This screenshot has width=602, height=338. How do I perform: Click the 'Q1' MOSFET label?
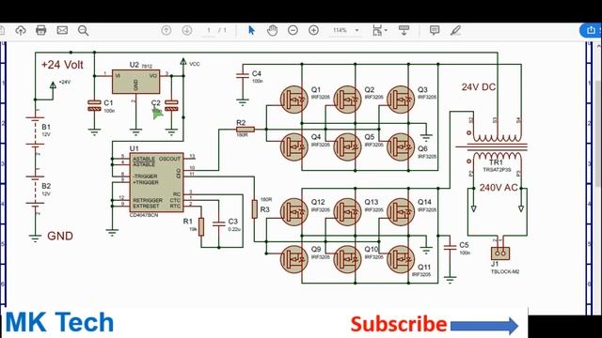316,90
